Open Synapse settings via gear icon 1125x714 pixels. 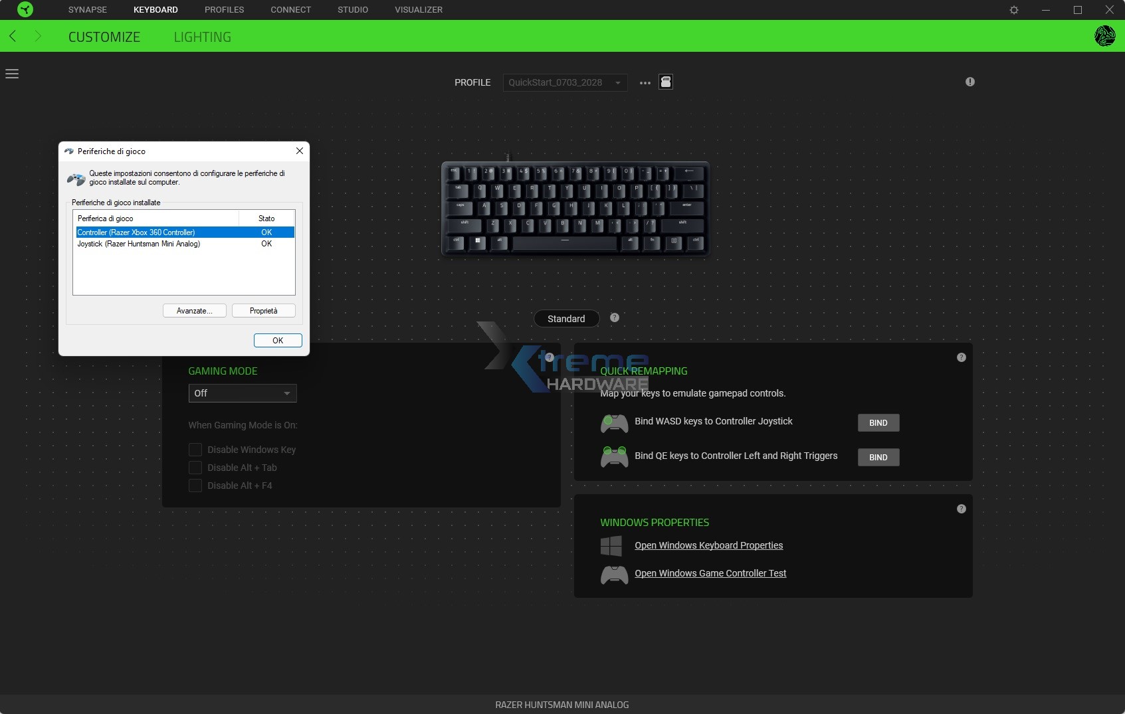pos(1014,9)
